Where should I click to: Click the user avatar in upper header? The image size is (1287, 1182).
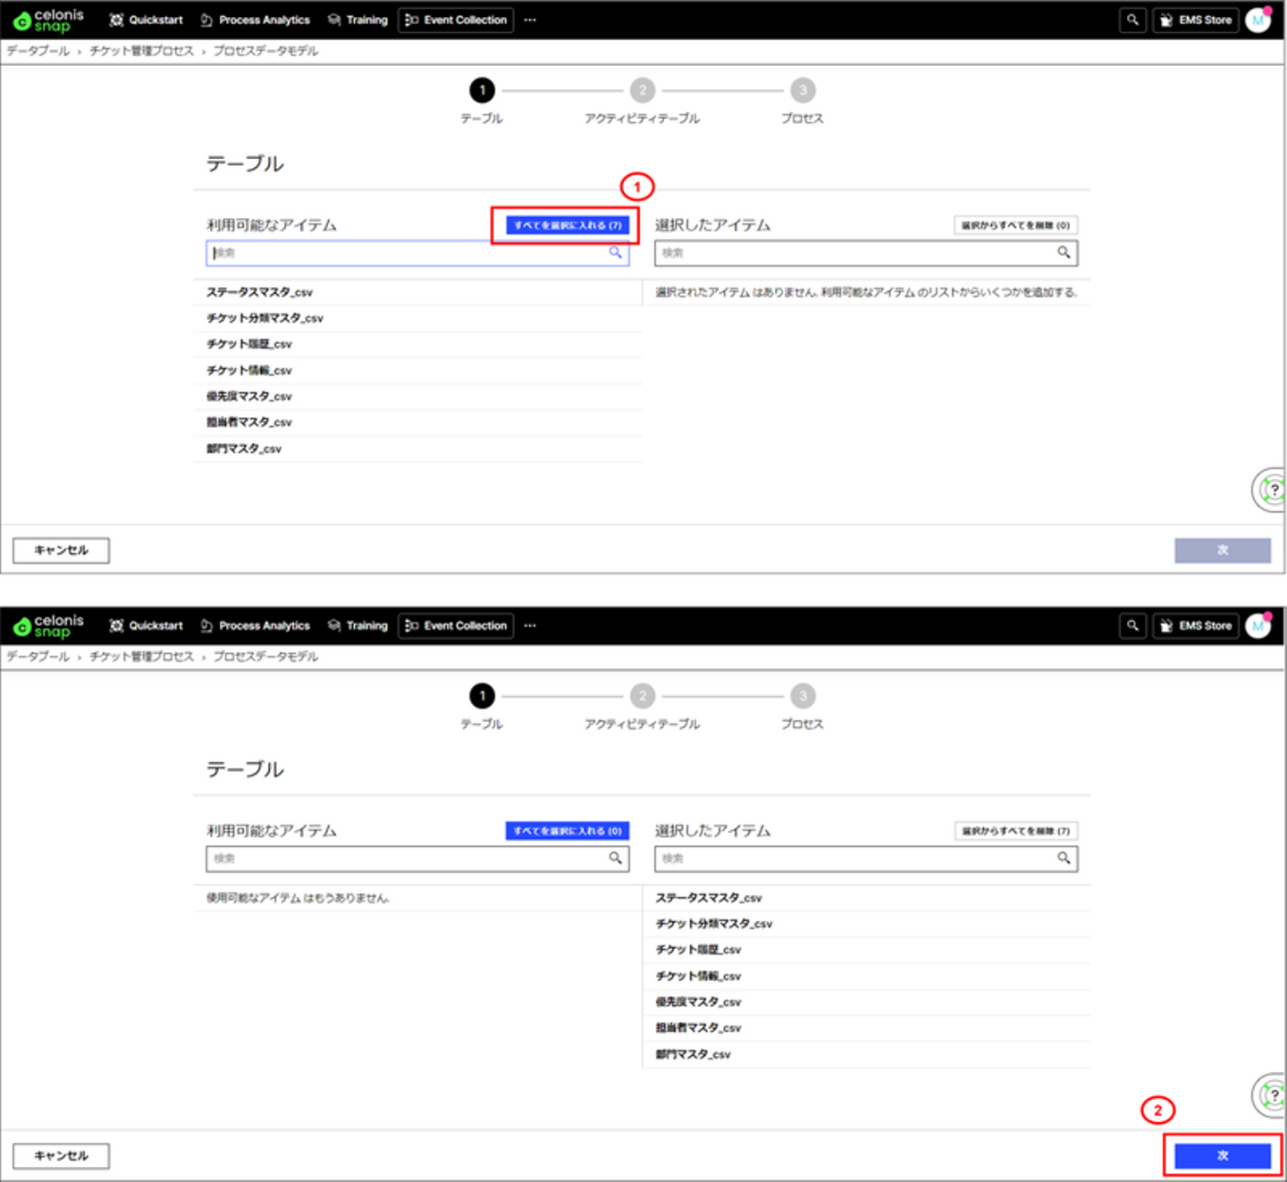tap(1258, 20)
